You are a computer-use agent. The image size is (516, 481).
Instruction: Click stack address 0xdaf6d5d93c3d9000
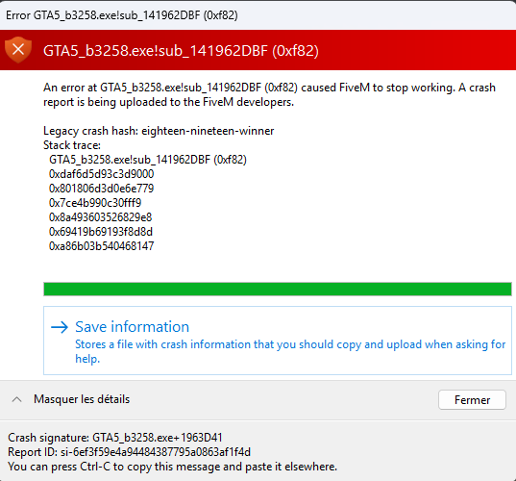(x=101, y=174)
